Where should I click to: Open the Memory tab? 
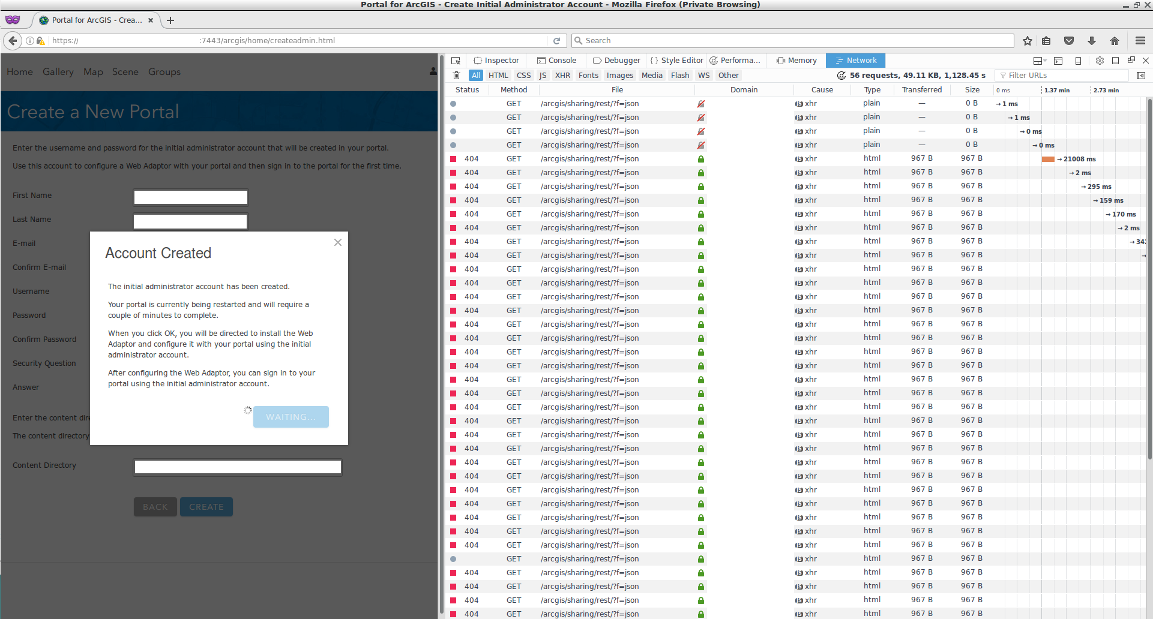coord(796,61)
